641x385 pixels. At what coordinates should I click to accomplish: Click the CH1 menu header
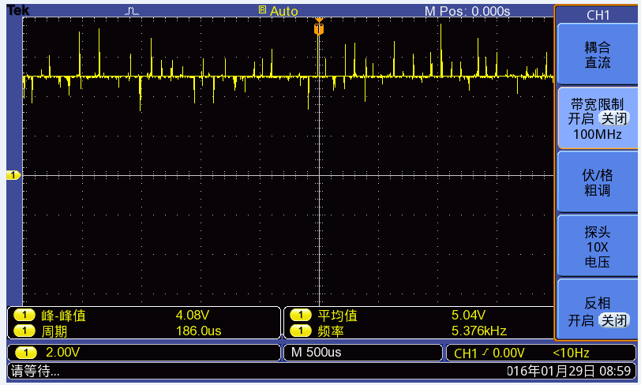pos(598,15)
